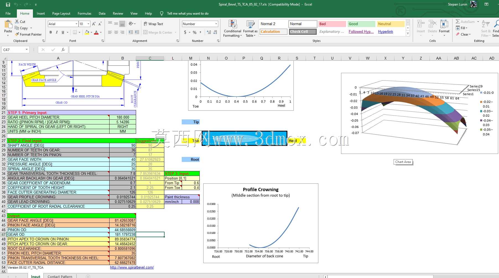Apply the Neutral cell style

[391, 24]
